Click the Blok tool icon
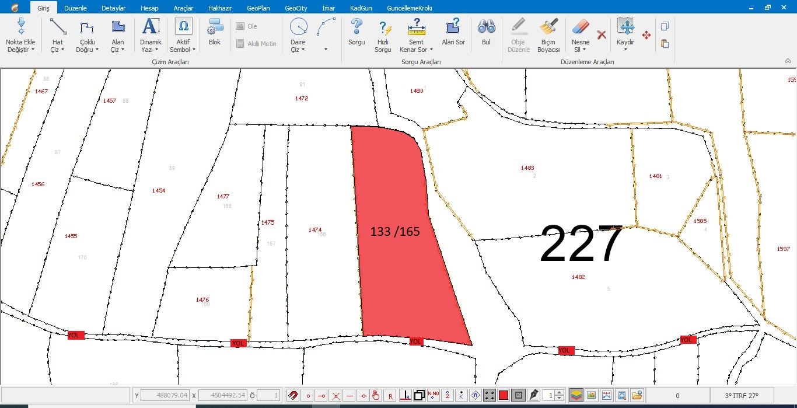Screen dimensions: 797x408 [x=215, y=32]
